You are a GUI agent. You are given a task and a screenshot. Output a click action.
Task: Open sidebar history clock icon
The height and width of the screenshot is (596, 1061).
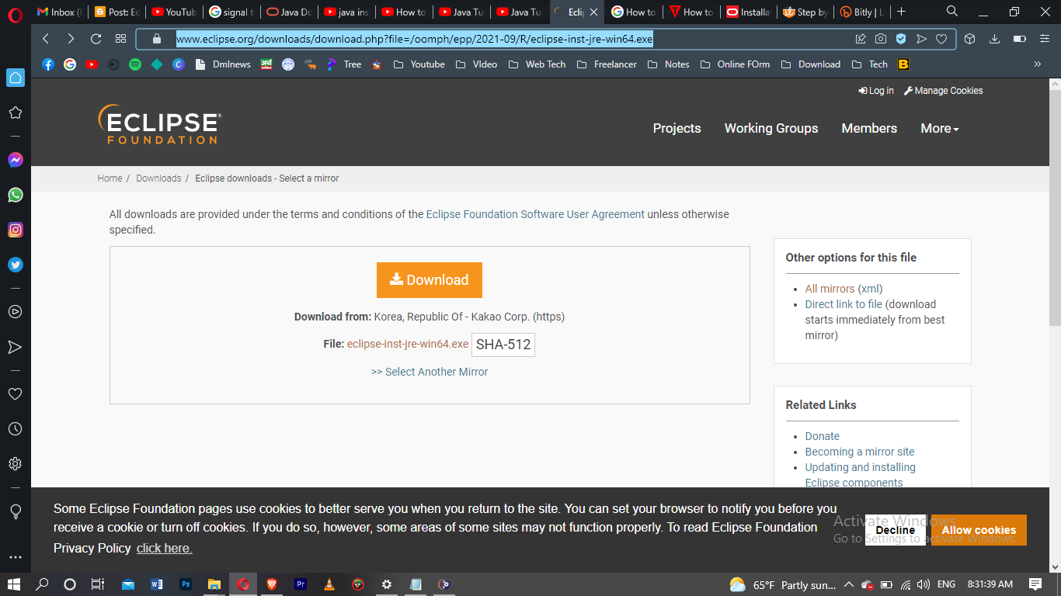(x=16, y=428)
